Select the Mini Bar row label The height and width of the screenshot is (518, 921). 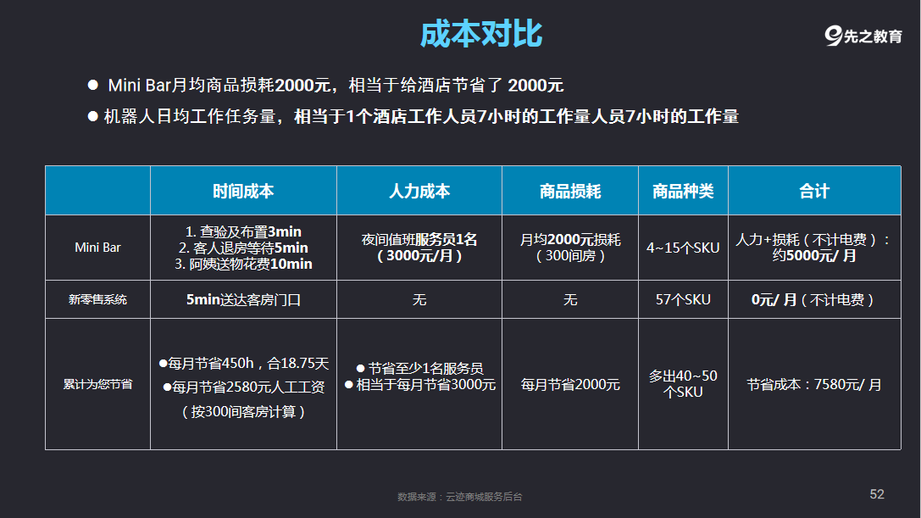coord(98,248)
